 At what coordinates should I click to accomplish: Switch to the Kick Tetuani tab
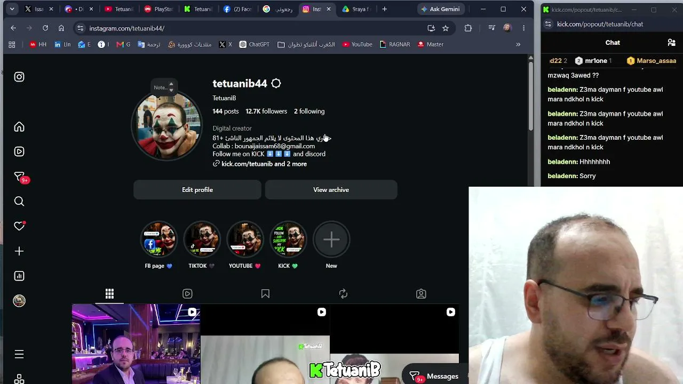pos(198,9)
